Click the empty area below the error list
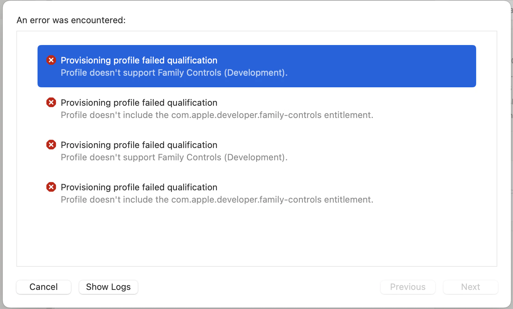Viewport: 513px width, 309px height. (256, 235)
